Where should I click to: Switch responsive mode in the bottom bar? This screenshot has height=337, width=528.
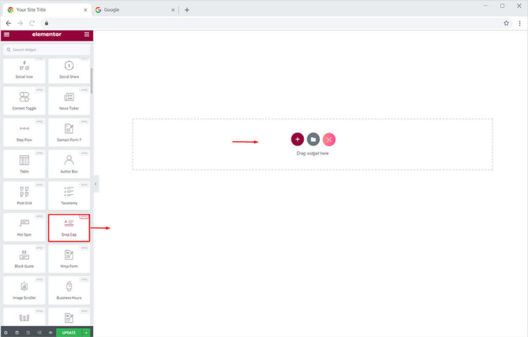(x=39, y=332)
